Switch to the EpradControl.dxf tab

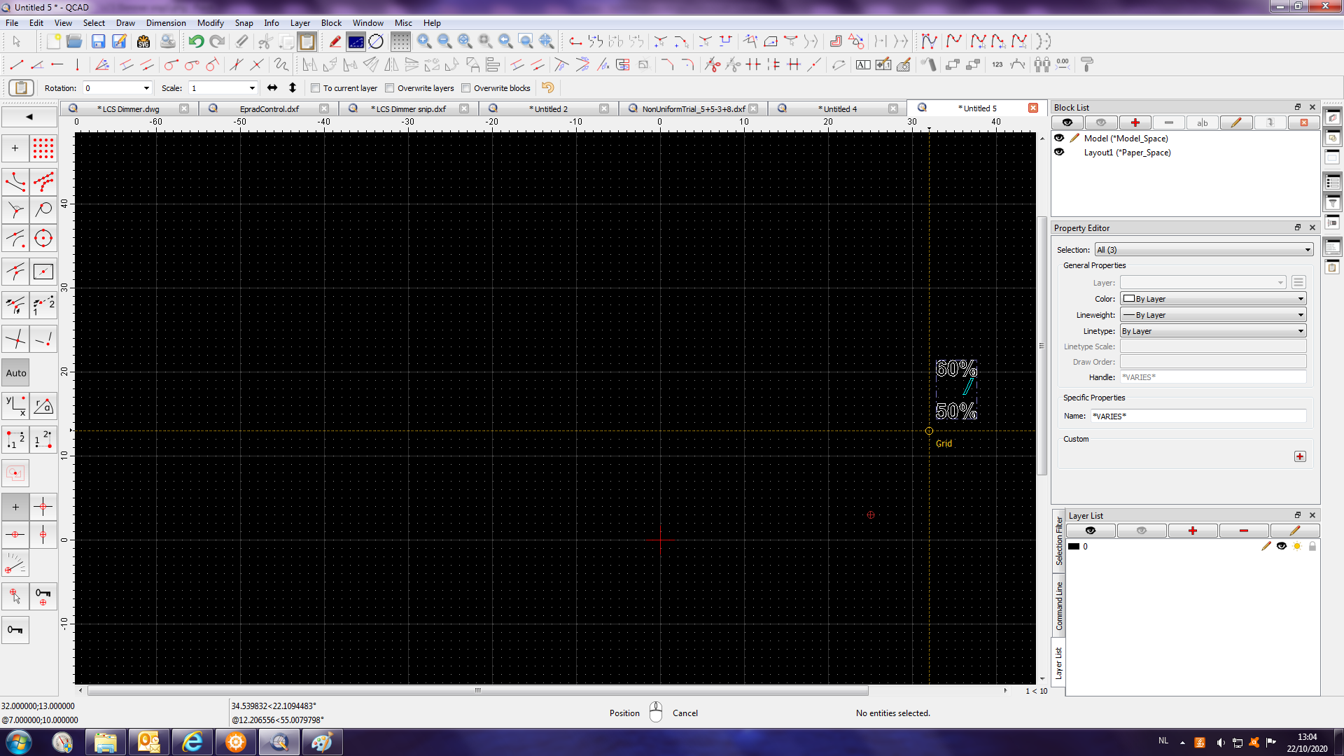click(x=269, y=108)
